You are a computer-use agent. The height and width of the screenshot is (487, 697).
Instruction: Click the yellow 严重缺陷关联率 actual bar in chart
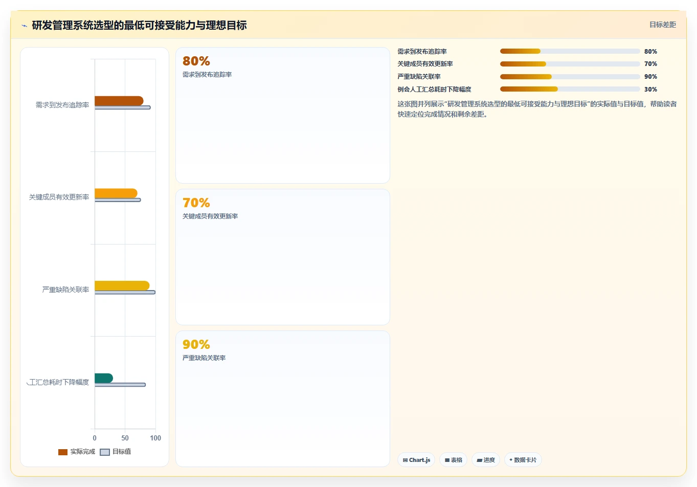(x=122, y=285)
